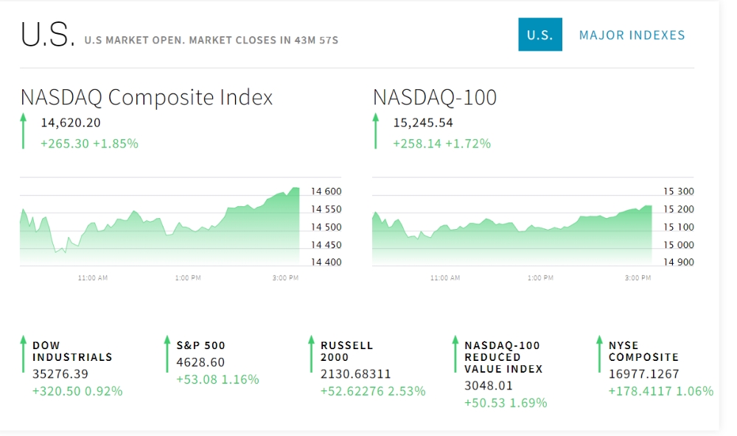The height and width of the screenshot is (436, 737).
Task: Select the NYSE value 16977.1267
Action: tap(644, 374)
